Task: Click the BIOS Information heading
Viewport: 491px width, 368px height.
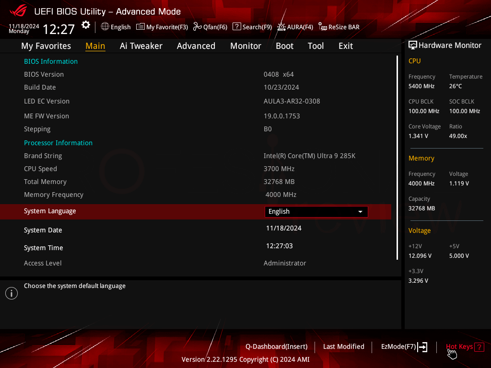Action: click(x=51, y=61)
